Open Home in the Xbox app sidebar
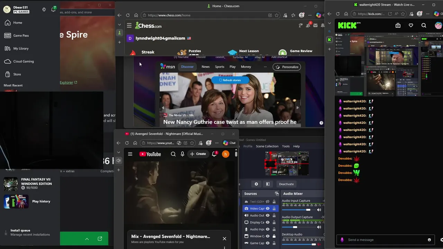This screenshot has height=249, width=443. tap(18, 22)
